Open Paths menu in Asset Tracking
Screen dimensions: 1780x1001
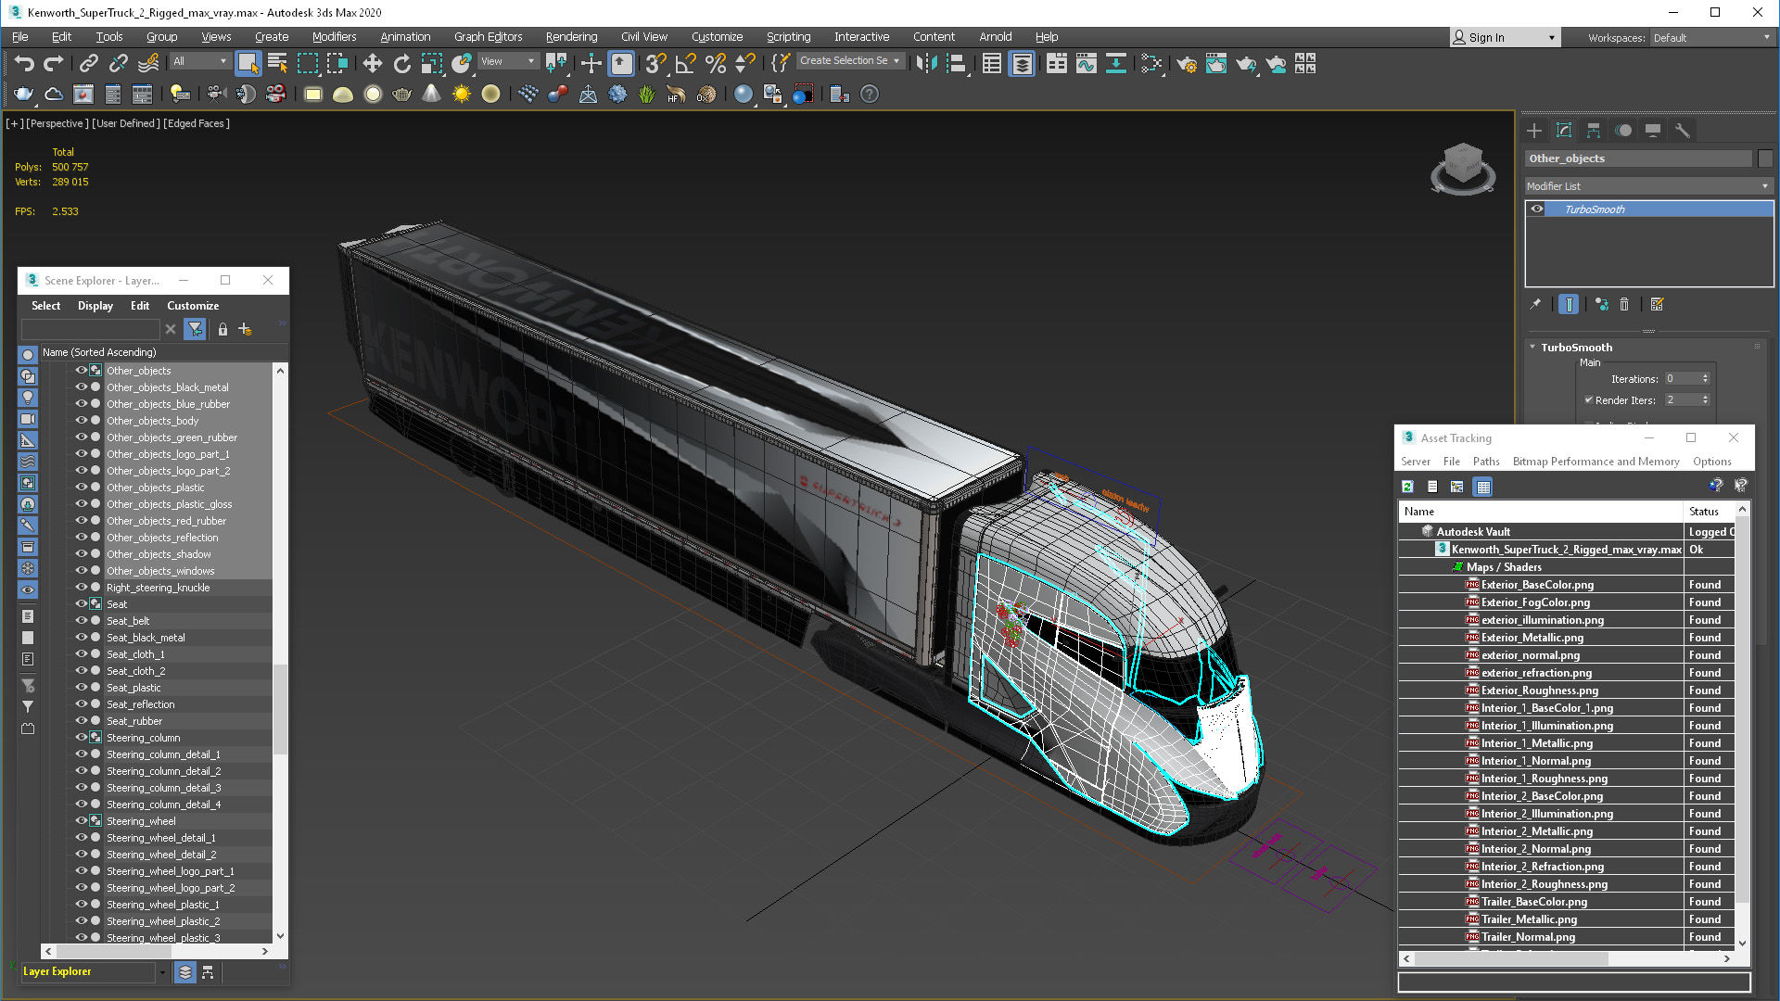[1486, 462]
